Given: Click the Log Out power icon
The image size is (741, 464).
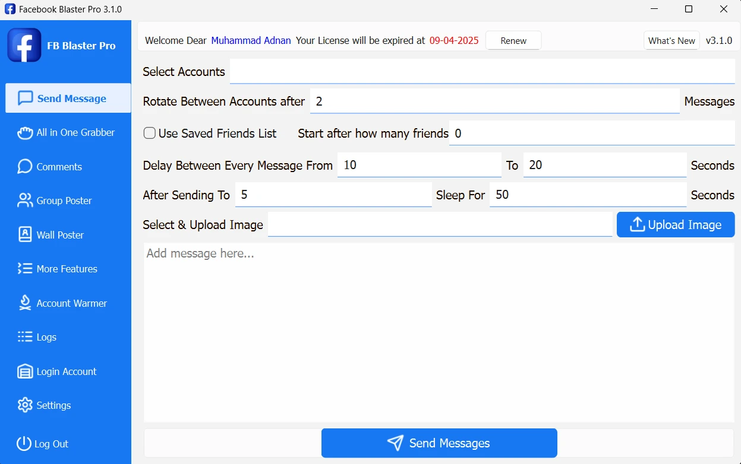Looking at the screenshot, I should [23, 443].
